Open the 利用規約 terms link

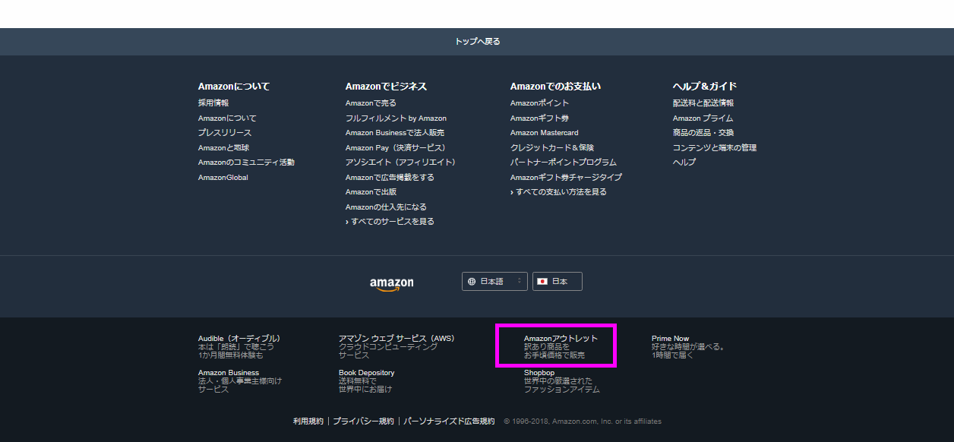tap(308, 421)
